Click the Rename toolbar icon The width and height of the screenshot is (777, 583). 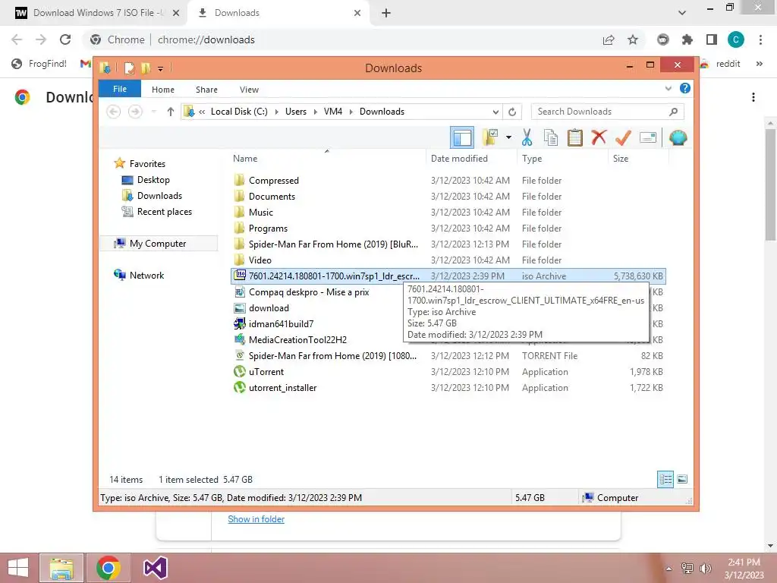pos(648,137)
